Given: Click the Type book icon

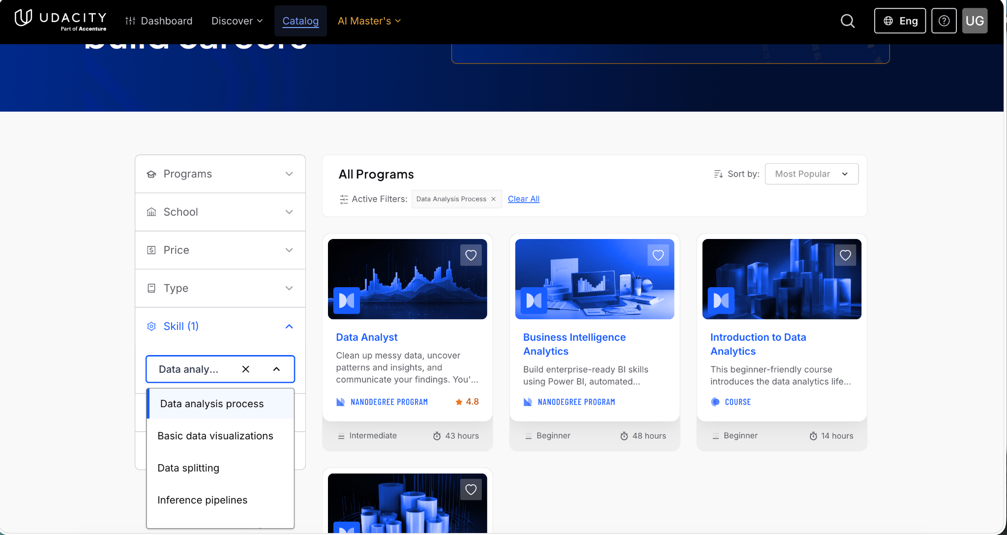Looking at the screenshot, I should (x=151, y=288).
